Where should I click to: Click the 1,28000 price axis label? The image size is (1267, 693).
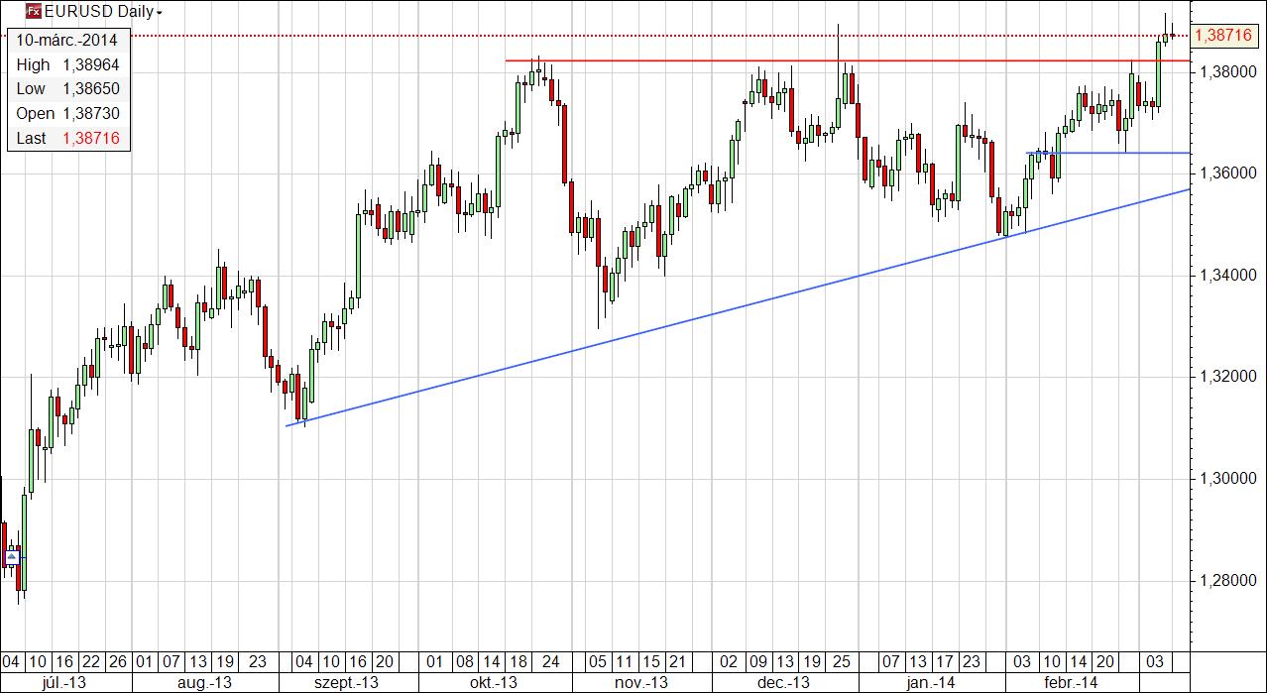point(1226,581)
